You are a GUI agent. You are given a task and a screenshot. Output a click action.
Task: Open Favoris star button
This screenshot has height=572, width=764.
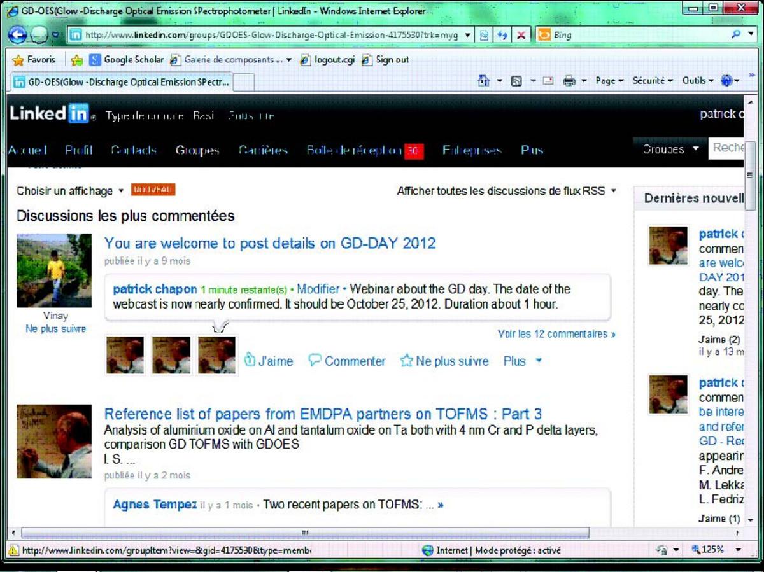[35, 60]
